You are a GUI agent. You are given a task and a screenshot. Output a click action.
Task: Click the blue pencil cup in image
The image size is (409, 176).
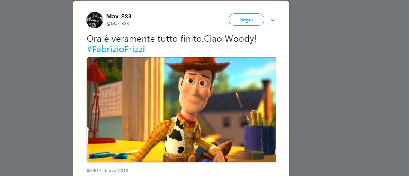[260, 140]
